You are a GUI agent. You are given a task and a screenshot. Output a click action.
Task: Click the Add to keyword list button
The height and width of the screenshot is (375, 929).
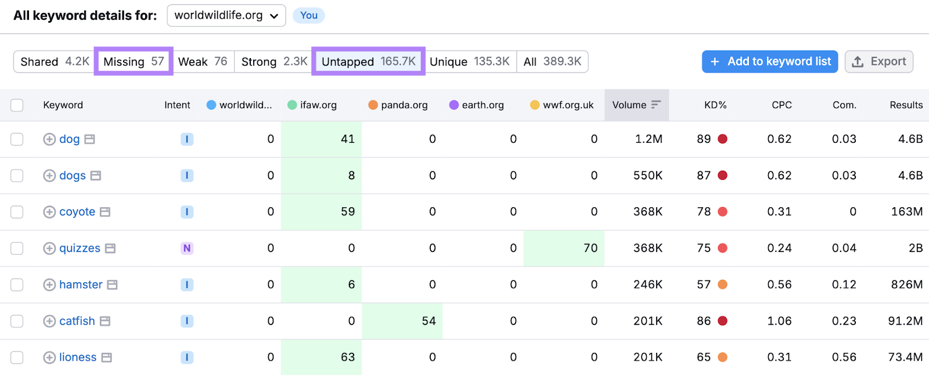pos(769,62)
